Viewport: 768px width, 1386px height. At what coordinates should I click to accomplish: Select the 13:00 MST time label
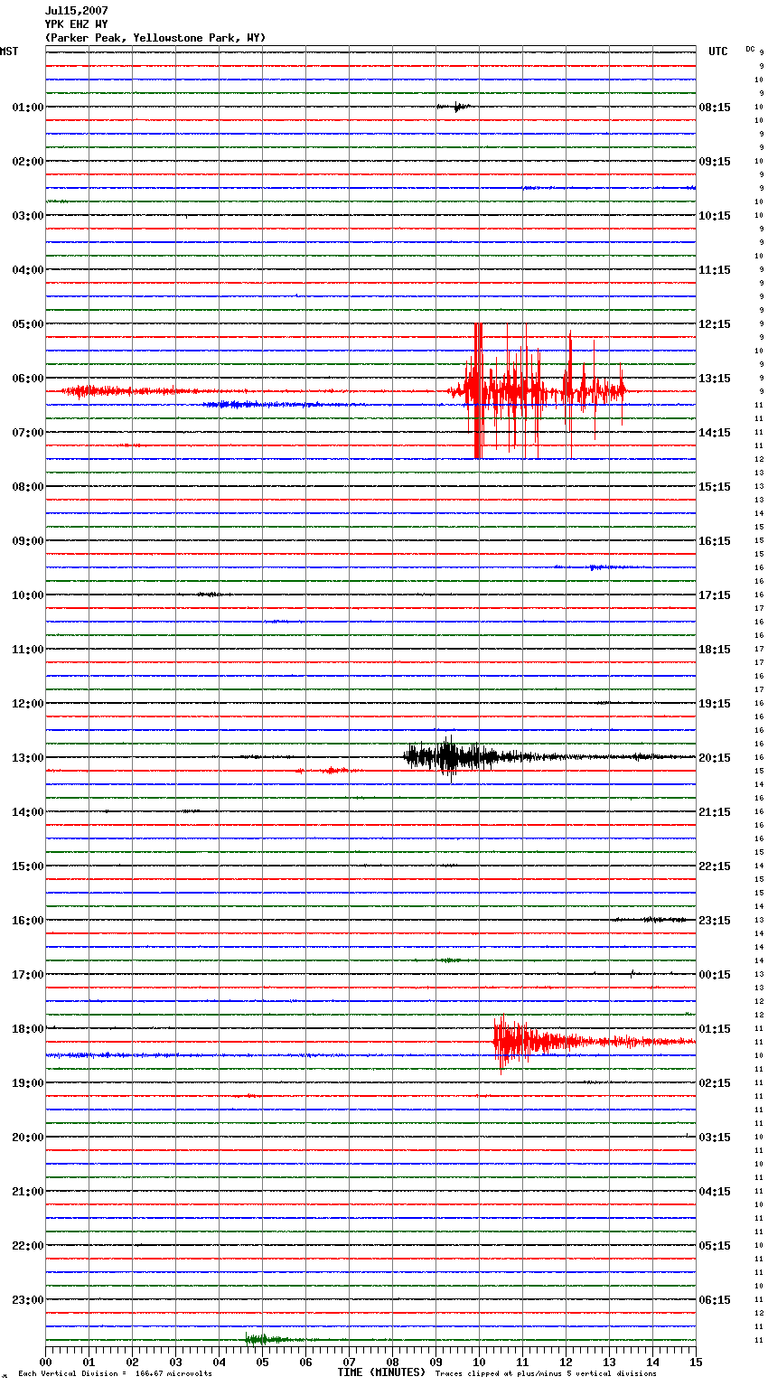(x=28, y=758)
